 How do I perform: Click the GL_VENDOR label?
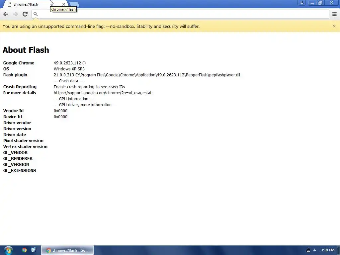[15, 153]
